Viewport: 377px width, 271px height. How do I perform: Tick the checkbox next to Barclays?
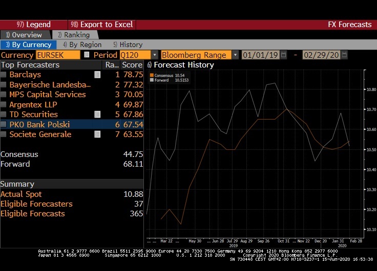tap(4, 75)
